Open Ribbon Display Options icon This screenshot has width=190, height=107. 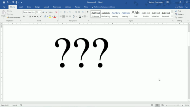click(x=167, y=2)
